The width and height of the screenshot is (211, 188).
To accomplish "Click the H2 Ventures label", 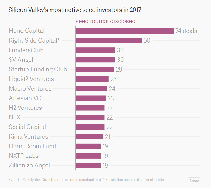I will click(25, 108).
